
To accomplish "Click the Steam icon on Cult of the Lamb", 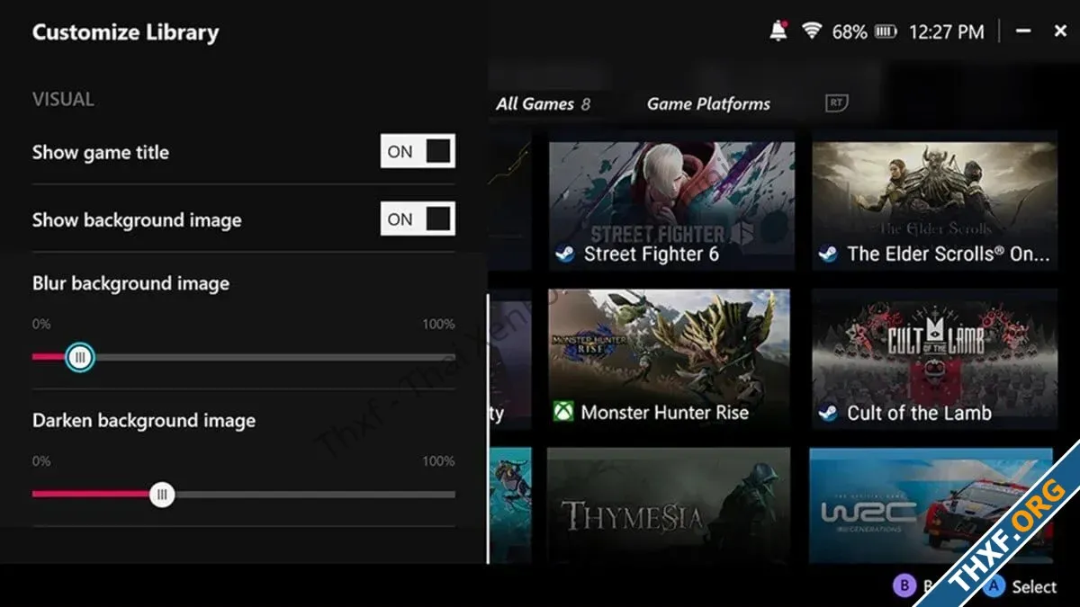I will tap(828, 413).
